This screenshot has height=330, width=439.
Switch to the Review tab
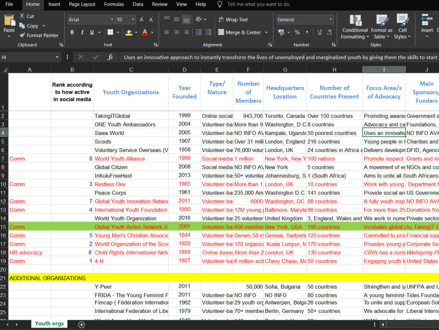pyautogui.click(x=160, y=4)
